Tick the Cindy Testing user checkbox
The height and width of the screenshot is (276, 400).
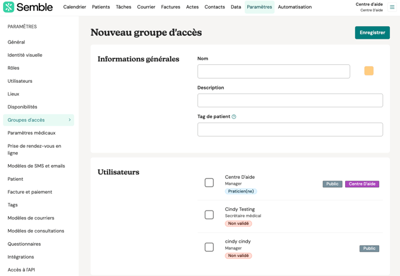209,215
